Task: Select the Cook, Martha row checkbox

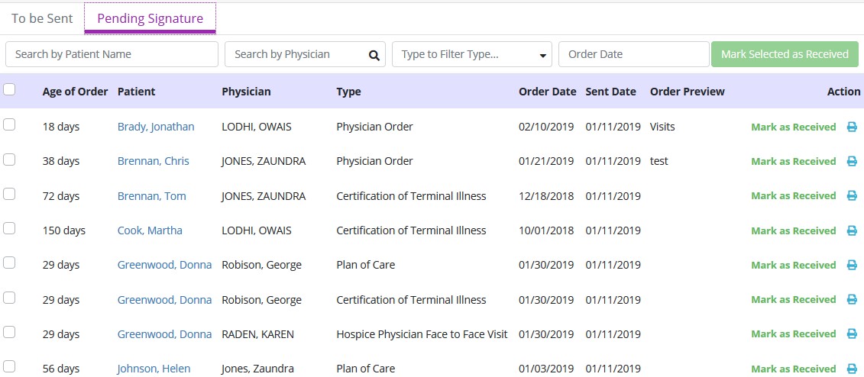Action: 10,229
